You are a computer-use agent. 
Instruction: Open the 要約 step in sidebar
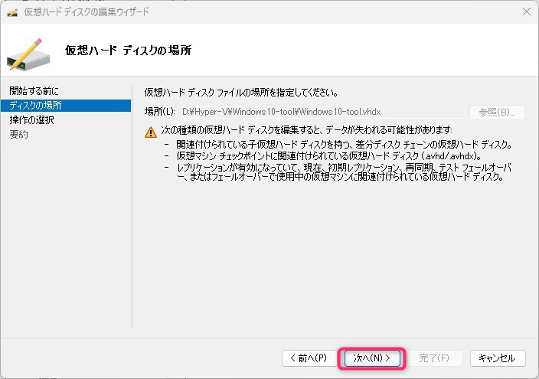coord(19,134)
